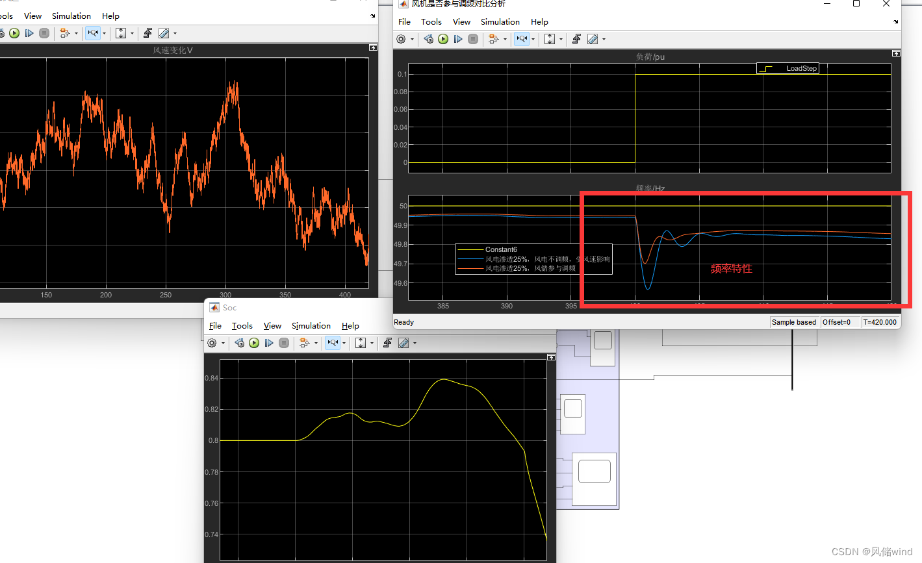Click Highlight Simulink block in wind speed scope
This screenshot has width=922, height=563.
pos(64,33)
